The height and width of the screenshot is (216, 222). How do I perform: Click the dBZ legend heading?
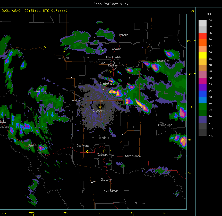pyautogui.click(x=209, y=14)
